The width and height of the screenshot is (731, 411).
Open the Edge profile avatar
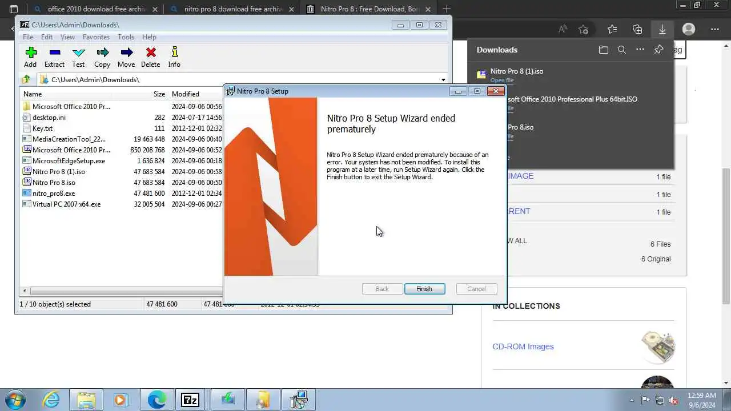(x=689, y=29)
